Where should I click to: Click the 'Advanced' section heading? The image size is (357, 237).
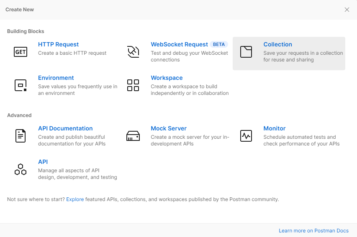click(x=19, y=115)
